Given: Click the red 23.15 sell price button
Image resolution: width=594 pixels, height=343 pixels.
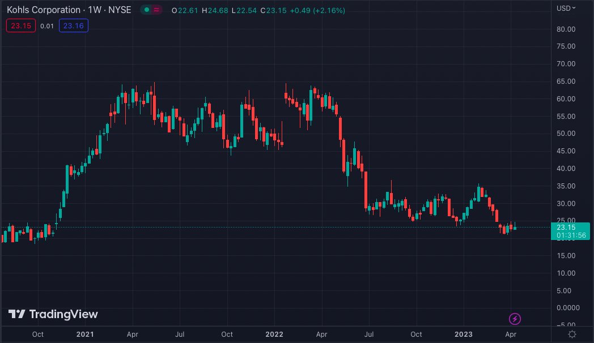Looking at the screenshot, I should tap(21, 25).
